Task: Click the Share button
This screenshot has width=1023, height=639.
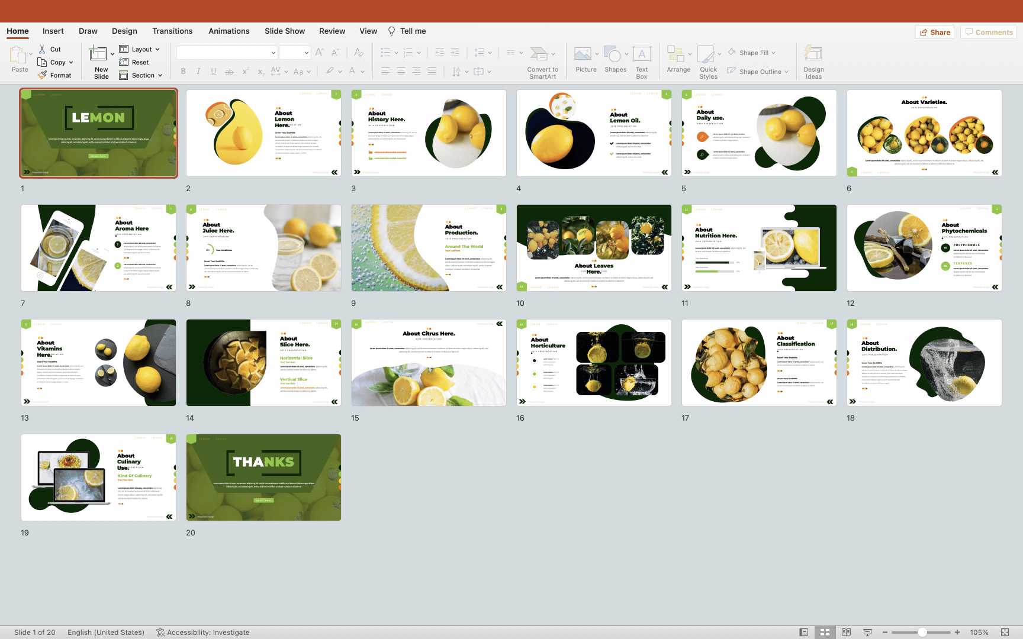Action: coord(935,33)
